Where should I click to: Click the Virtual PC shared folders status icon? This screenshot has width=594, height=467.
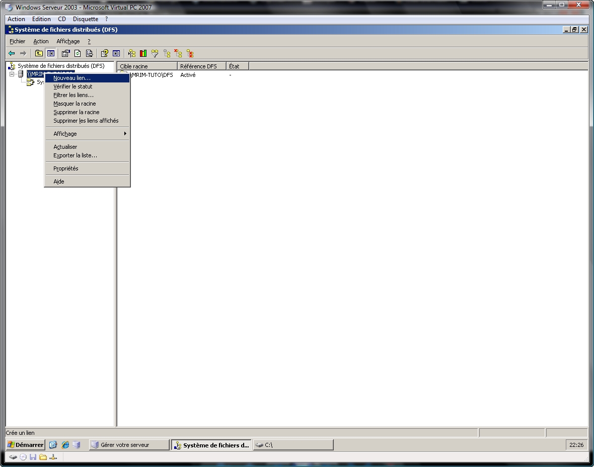[x=43, y=457]
